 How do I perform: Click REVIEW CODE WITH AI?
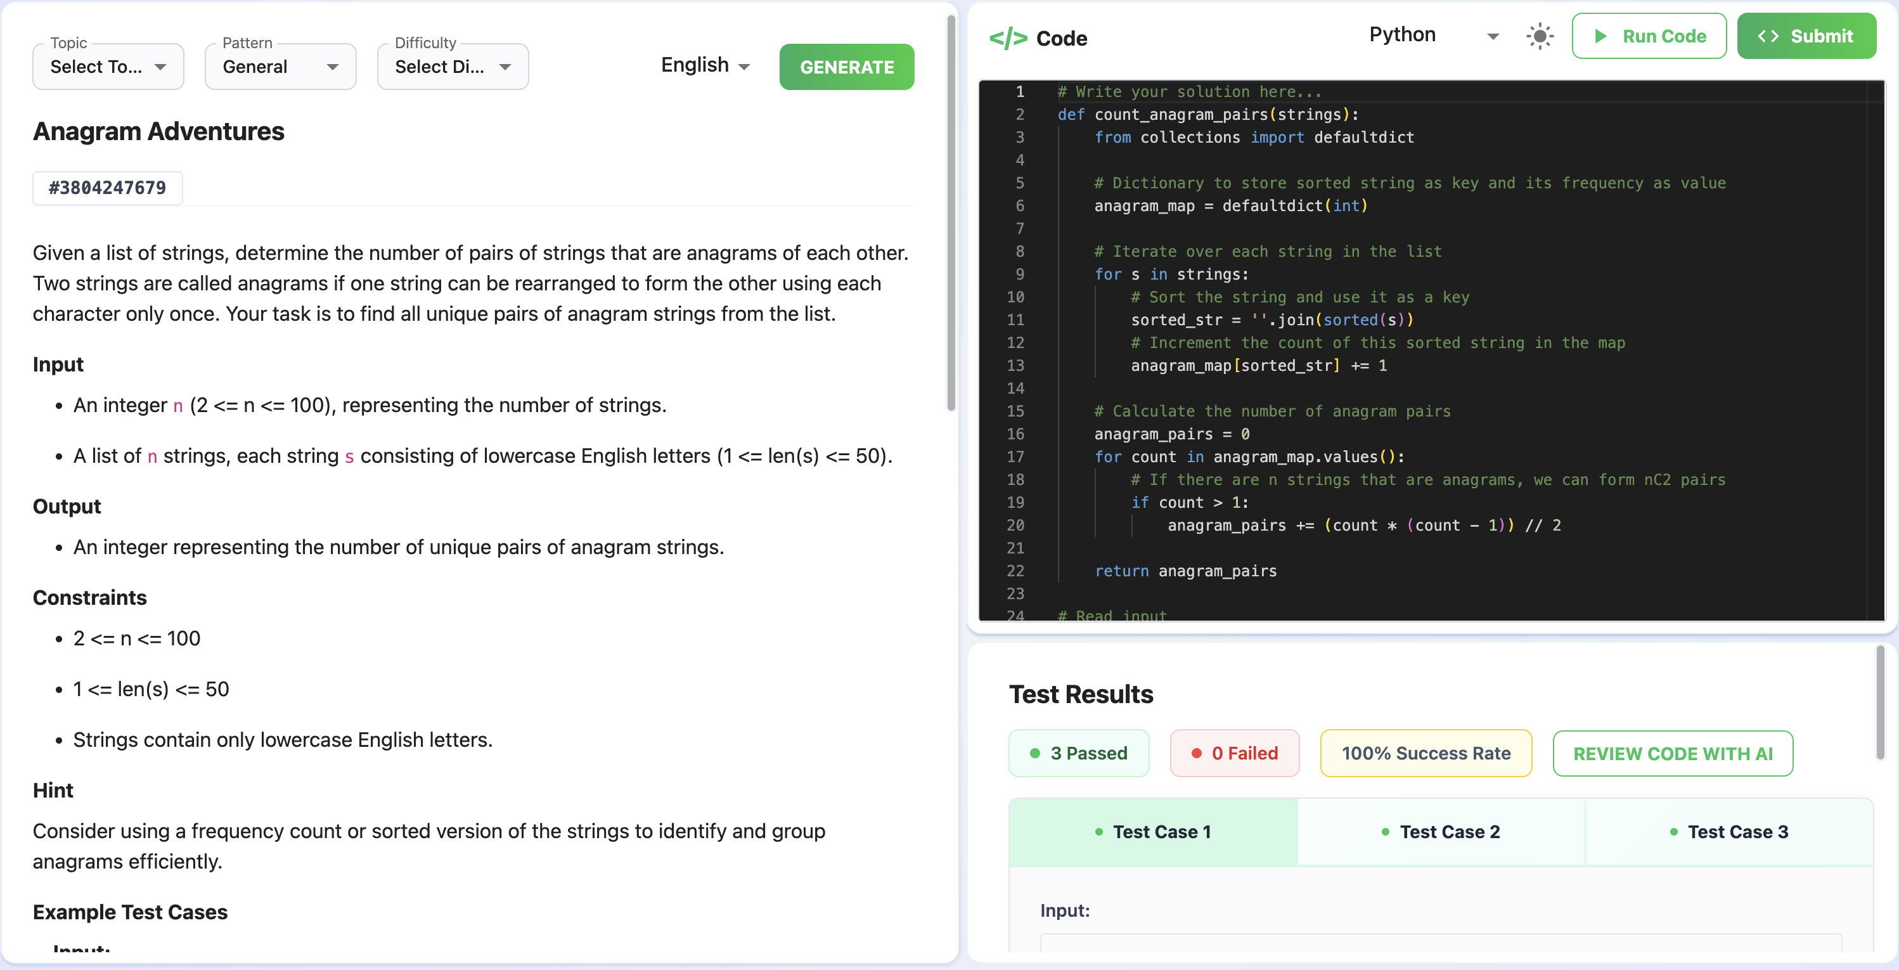tap(1673, 753)
